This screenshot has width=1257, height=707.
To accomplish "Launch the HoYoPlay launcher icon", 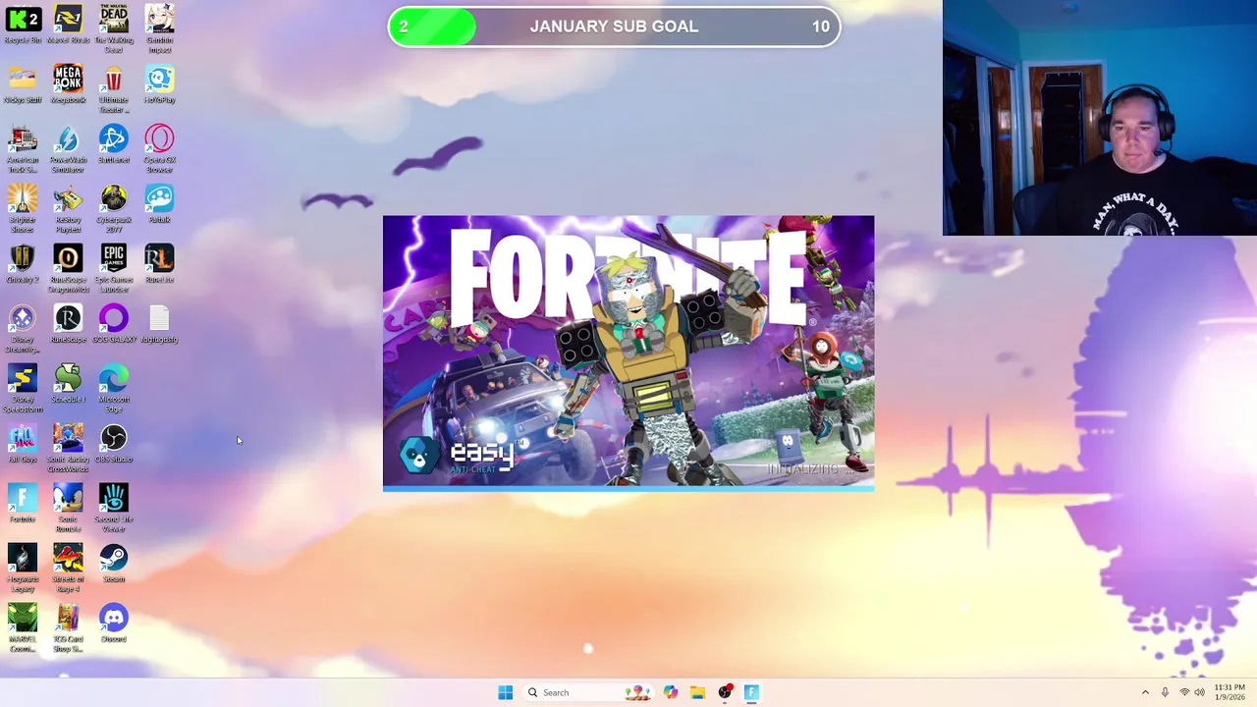I will point(159,85).
